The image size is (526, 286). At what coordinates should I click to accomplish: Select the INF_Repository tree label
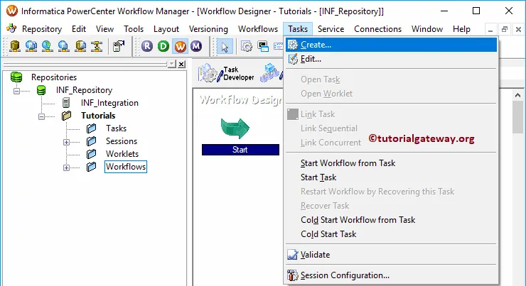(x=84, y=90)
